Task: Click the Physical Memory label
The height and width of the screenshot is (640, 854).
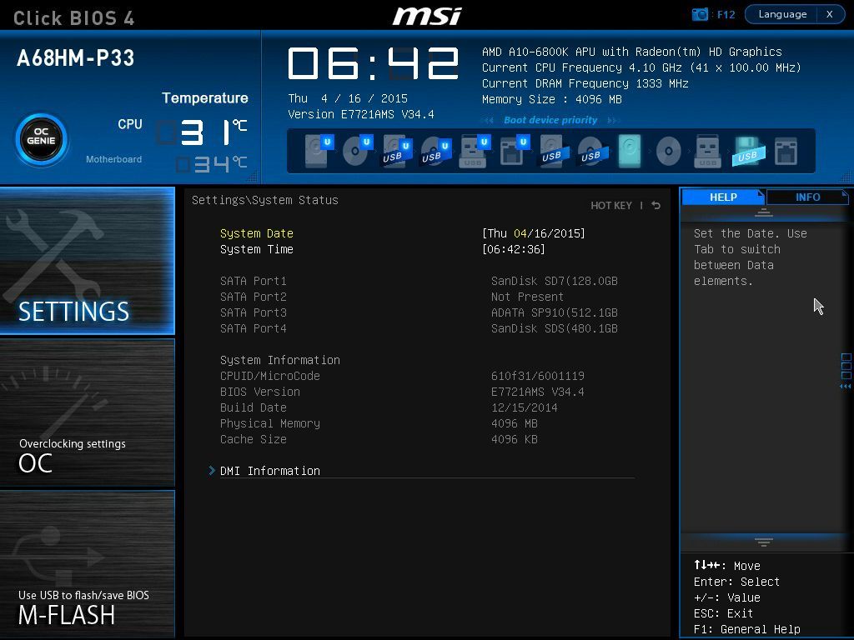Action: tap(269, 423)
